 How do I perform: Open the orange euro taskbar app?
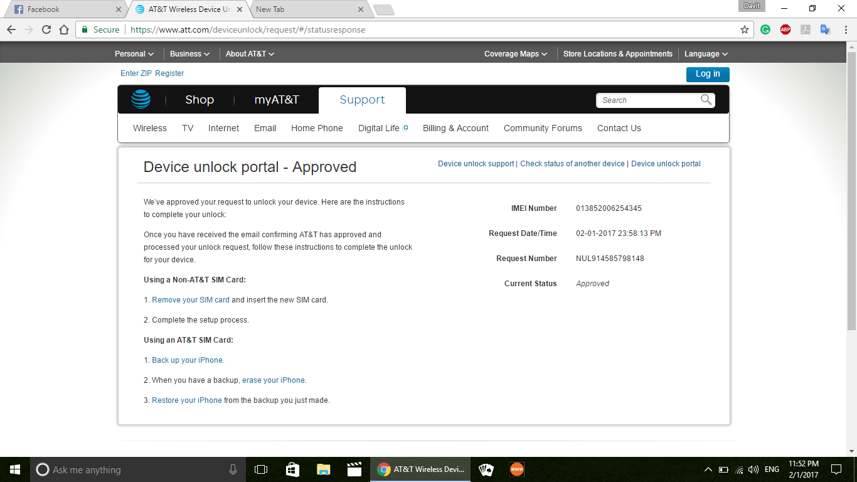point(516,469)
